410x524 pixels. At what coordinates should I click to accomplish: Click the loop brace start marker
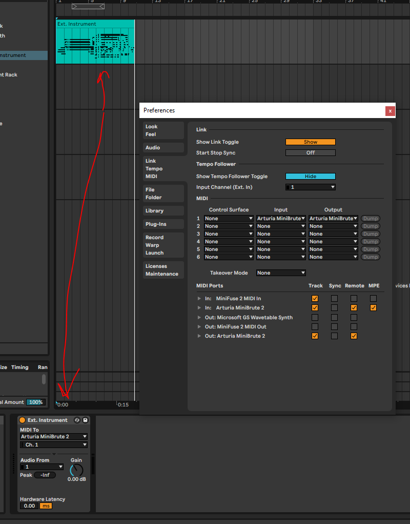tap(75, 6)
